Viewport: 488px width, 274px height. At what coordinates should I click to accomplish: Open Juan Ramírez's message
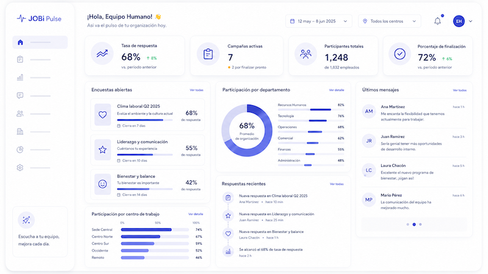click(x=414, y=142)
